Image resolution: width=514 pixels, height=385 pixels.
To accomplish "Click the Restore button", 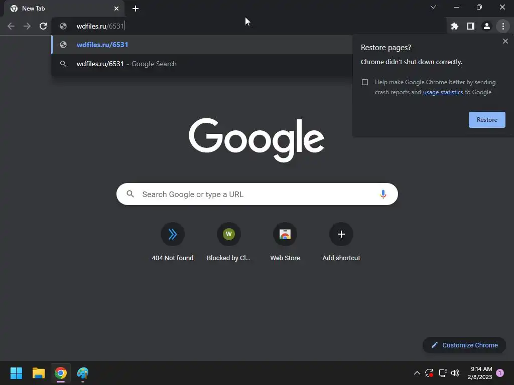I will [x=487, y=120].
